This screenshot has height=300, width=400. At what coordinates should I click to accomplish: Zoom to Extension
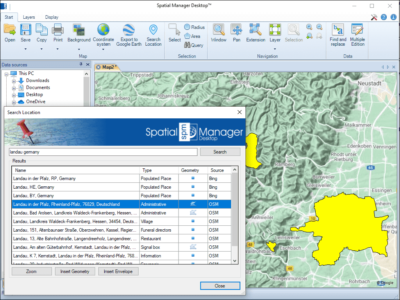[x=255, y=33]
